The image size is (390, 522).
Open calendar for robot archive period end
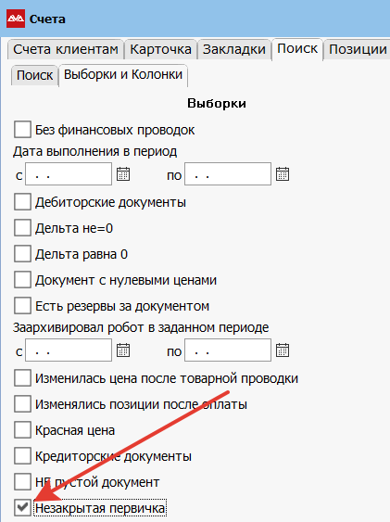coord(283,350)
